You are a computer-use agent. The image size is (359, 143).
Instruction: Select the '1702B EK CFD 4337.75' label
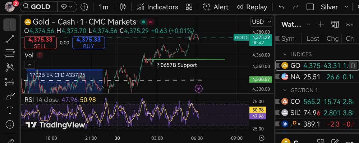[x=57, y=75]
